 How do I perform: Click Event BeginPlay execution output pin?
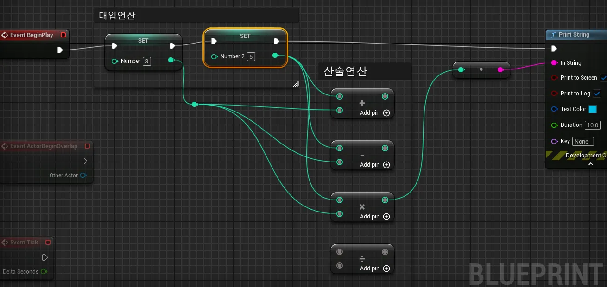pos(60,50)
